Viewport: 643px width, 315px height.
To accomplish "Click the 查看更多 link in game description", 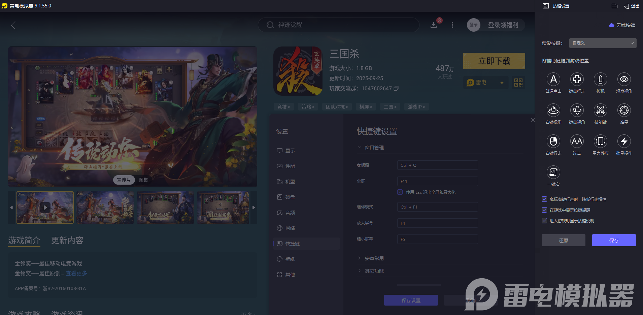I will [76, 273].
